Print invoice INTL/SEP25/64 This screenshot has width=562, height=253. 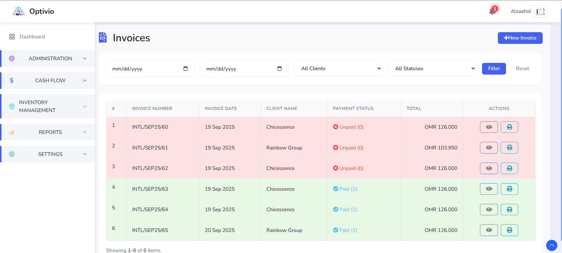[x=509, y=209]
